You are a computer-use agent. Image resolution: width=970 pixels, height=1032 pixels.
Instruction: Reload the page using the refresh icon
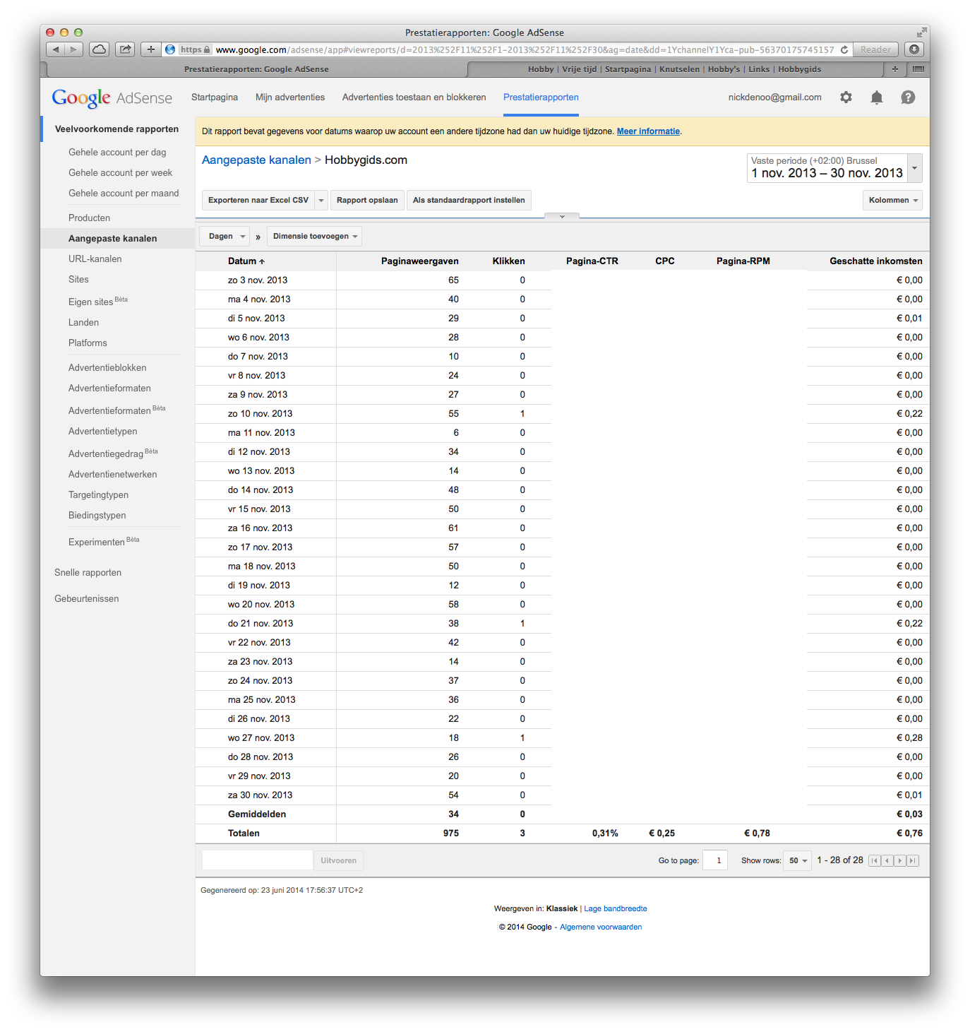pyautogui.click(x=844, y=49)
